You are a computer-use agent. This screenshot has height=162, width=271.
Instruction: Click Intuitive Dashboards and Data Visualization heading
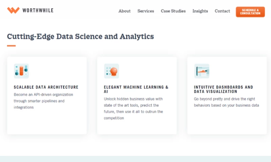click(x=224, y=89)
